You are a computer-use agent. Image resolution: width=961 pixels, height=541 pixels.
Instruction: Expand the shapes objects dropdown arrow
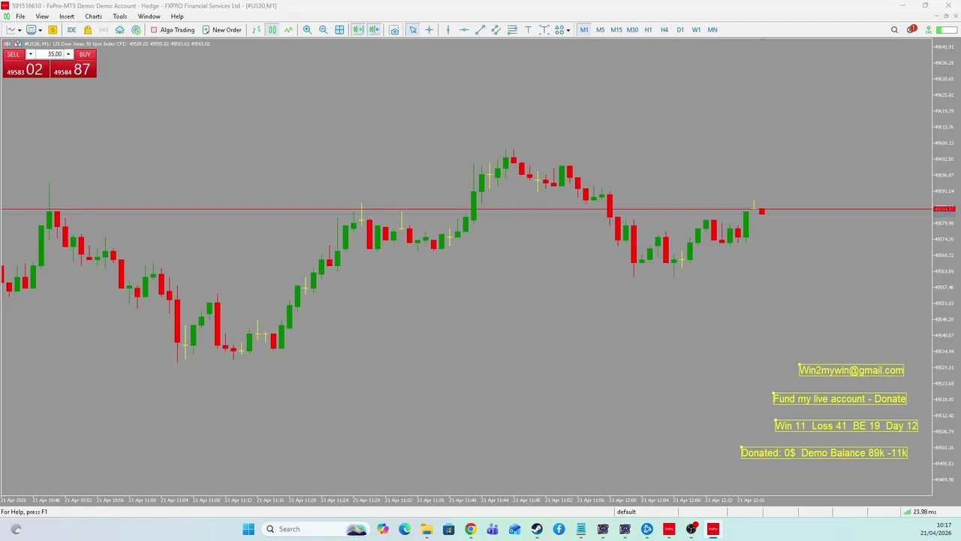[x=568, y=30]
